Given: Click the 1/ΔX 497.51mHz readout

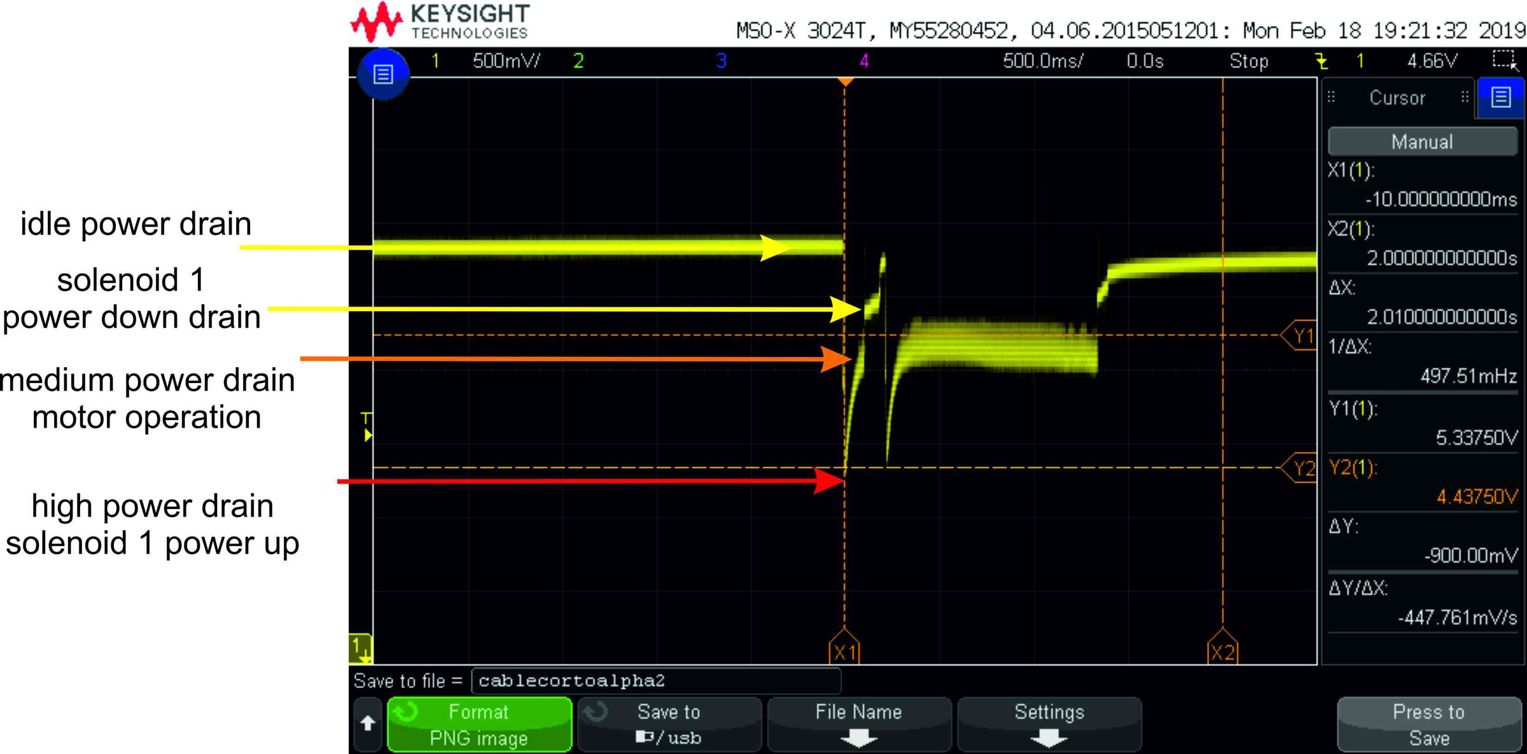Looking at the screenshot, I should click(x=1422, y=362).
